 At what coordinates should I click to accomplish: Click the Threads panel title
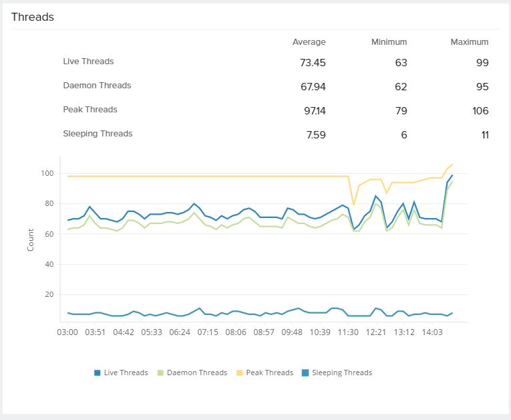pos(33,17)
